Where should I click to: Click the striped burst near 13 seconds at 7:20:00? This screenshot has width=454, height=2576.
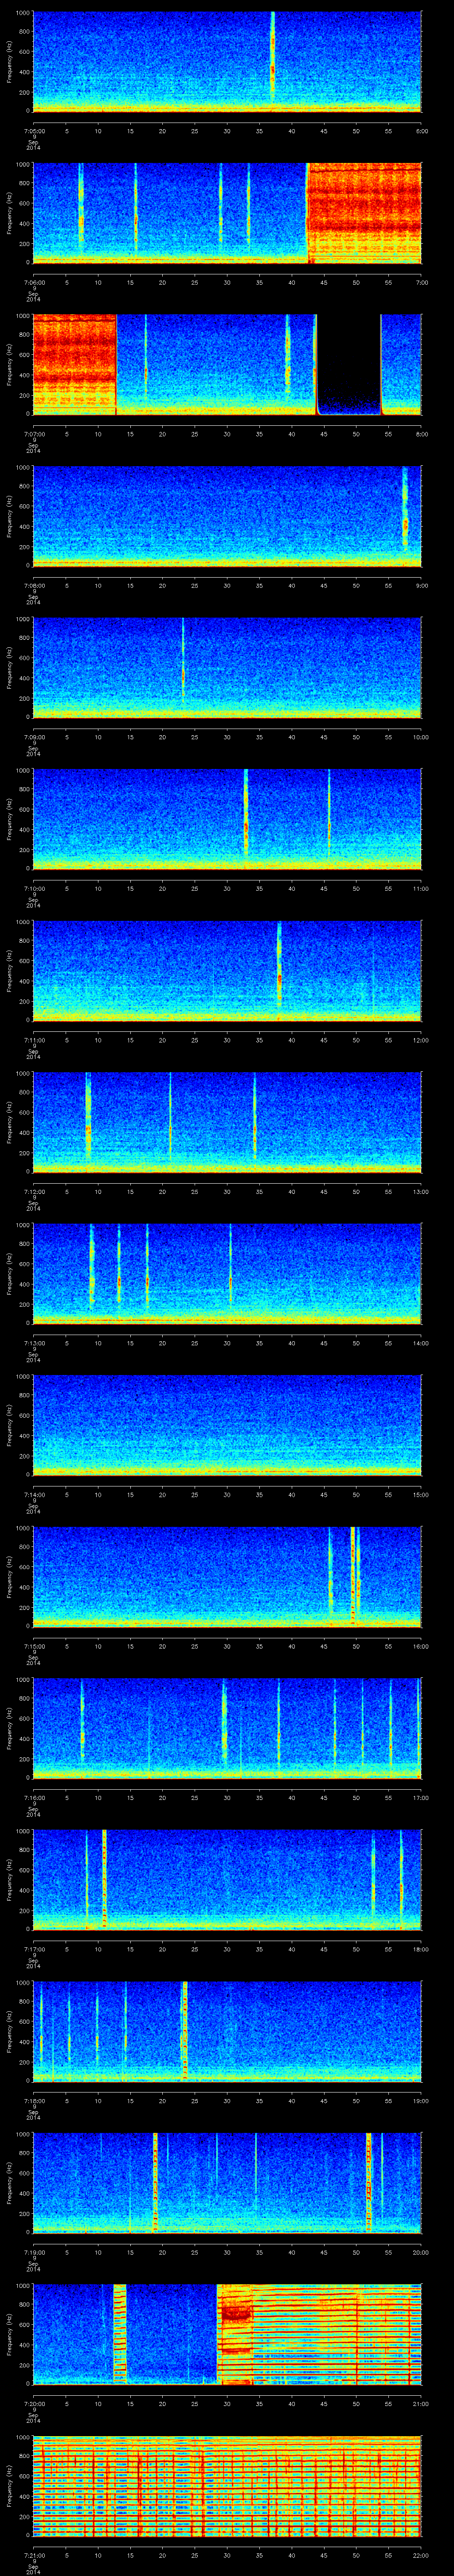120,2335
